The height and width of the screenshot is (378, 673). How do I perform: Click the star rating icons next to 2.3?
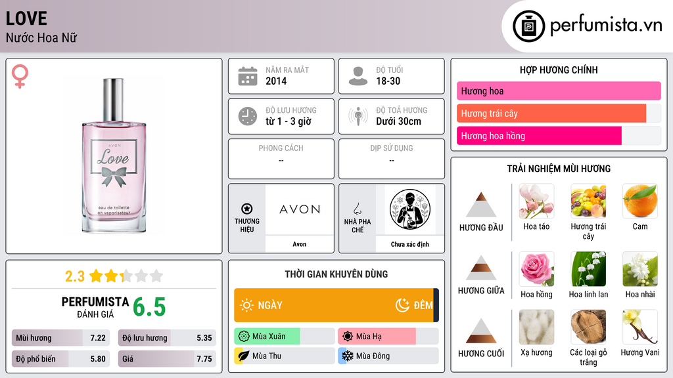(126, 276)
